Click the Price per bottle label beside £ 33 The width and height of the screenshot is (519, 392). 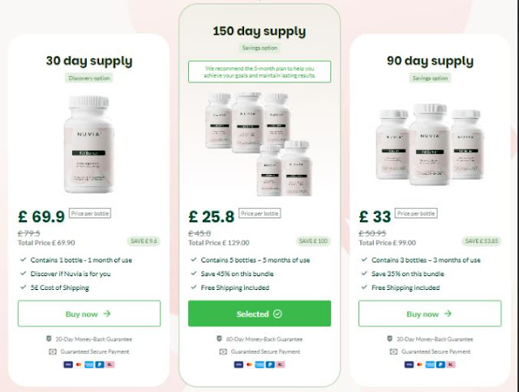click(416, 213)
